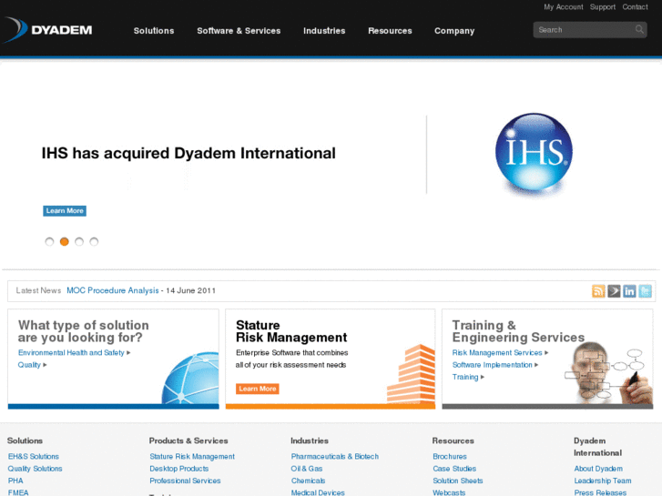The width and height of the screenshot is (662, 496).
Task: Open the RSS feed icon
Action: (598, 291)
